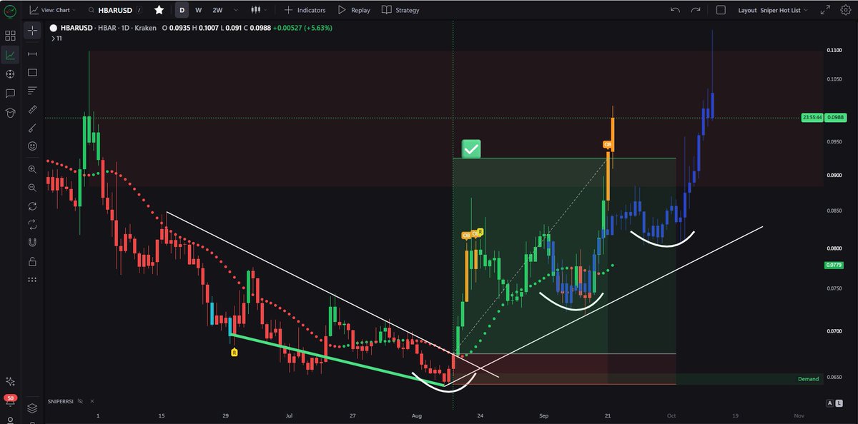Click the refresh rotate arrows icon
This screenshot has height=424, width=858.
click(32, 206)
